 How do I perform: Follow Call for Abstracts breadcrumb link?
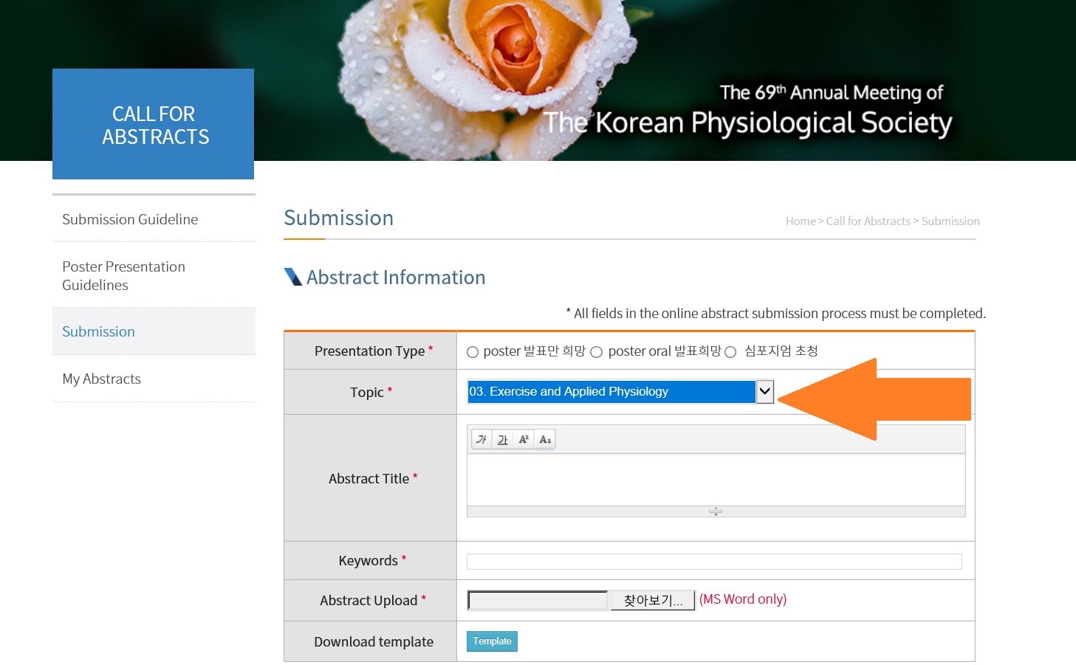click(868, 221)
